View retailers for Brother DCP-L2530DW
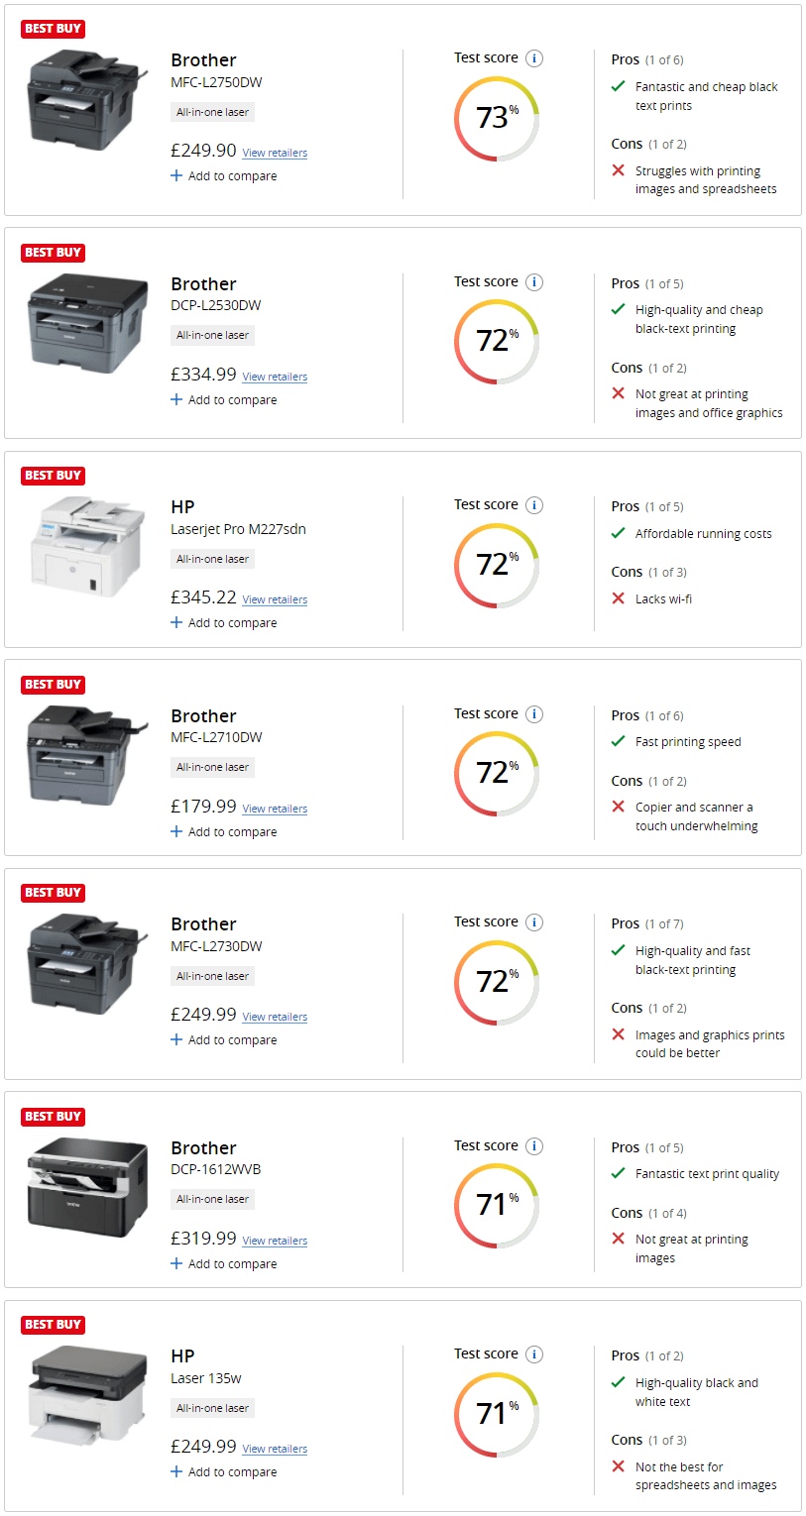 pyautogui.click(x=275, y=377)
